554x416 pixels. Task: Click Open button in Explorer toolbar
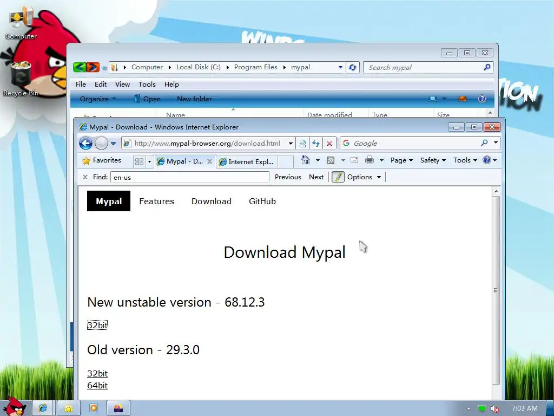[x=147, y=99]
